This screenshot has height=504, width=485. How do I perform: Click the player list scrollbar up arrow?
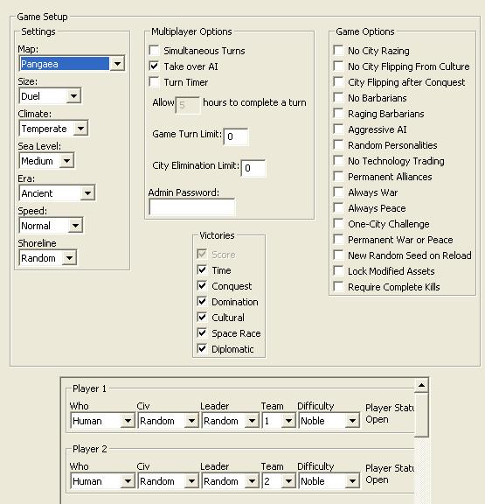coord(421,385)
